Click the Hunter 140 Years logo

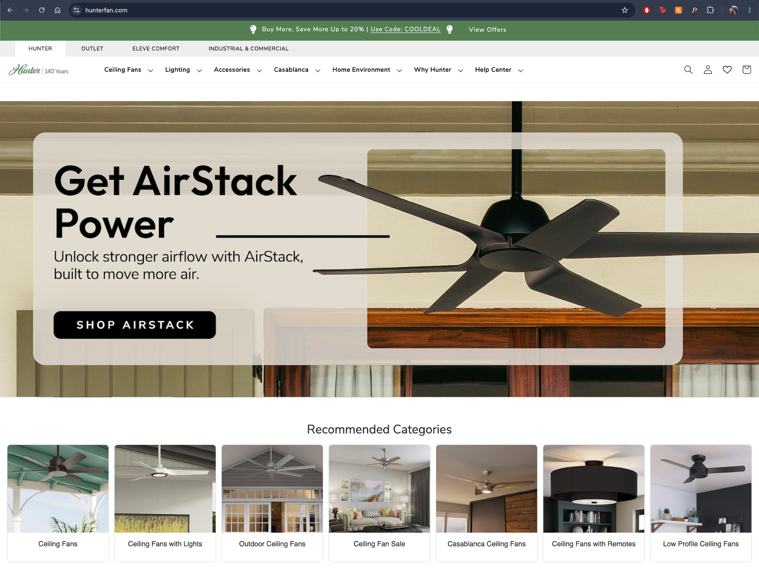[x=38, y=70]
